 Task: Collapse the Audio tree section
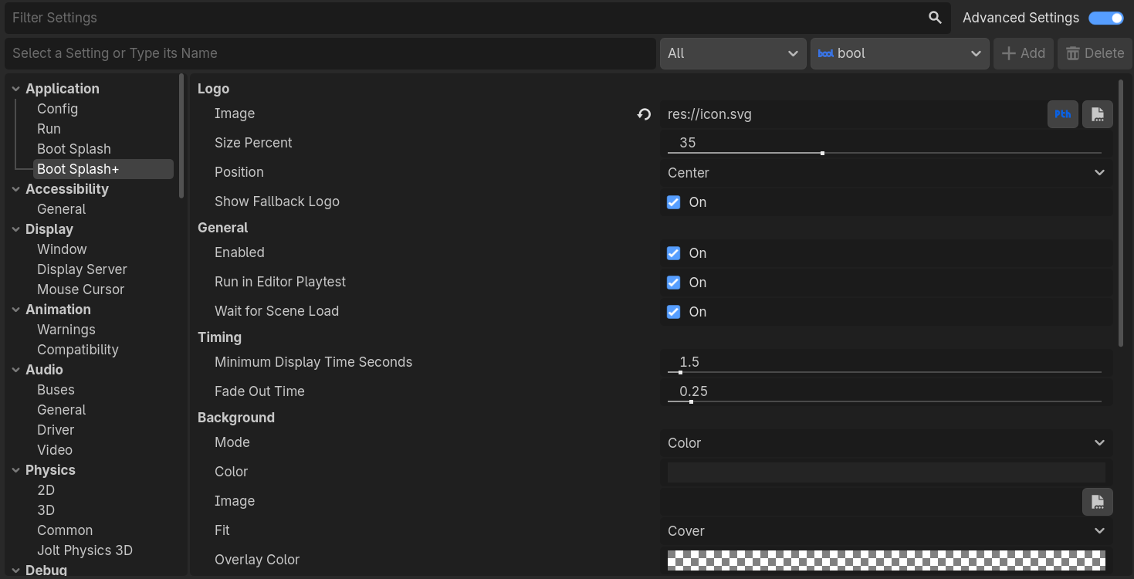click(15, 370)
